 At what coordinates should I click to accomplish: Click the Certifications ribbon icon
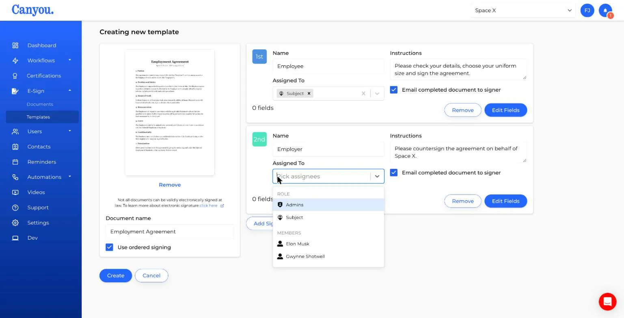15,76
